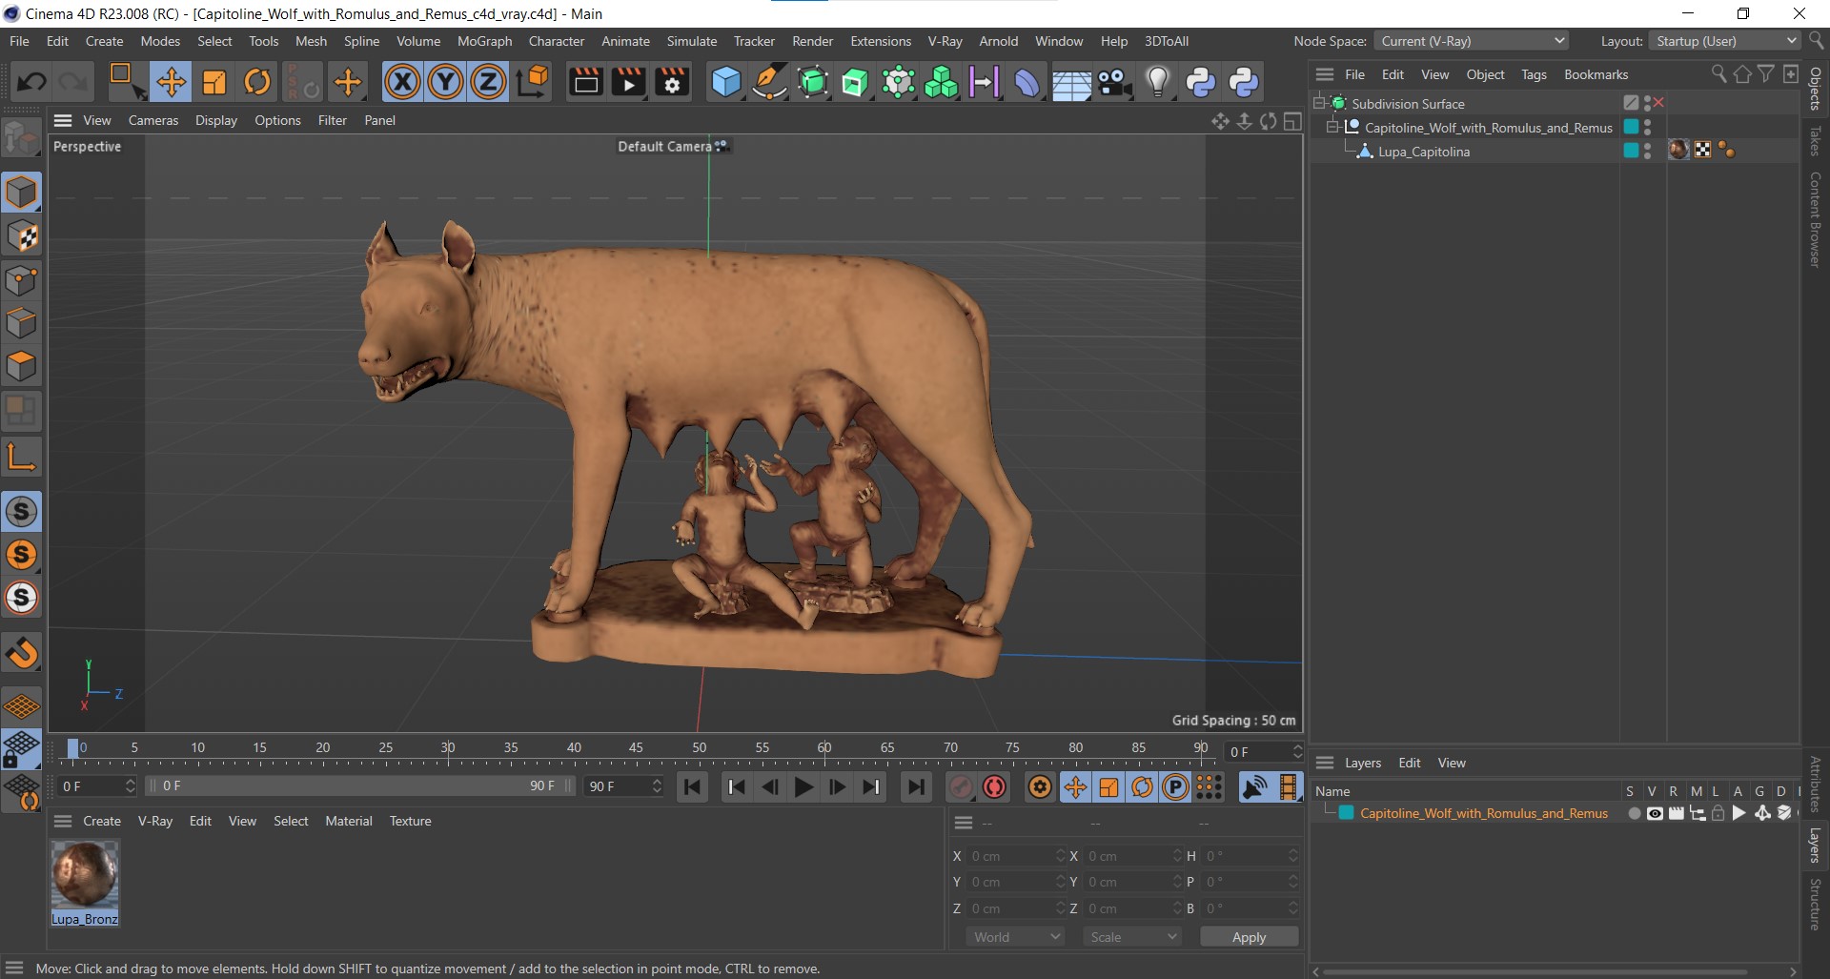Click the end frame 90 F field

(624, 786)
